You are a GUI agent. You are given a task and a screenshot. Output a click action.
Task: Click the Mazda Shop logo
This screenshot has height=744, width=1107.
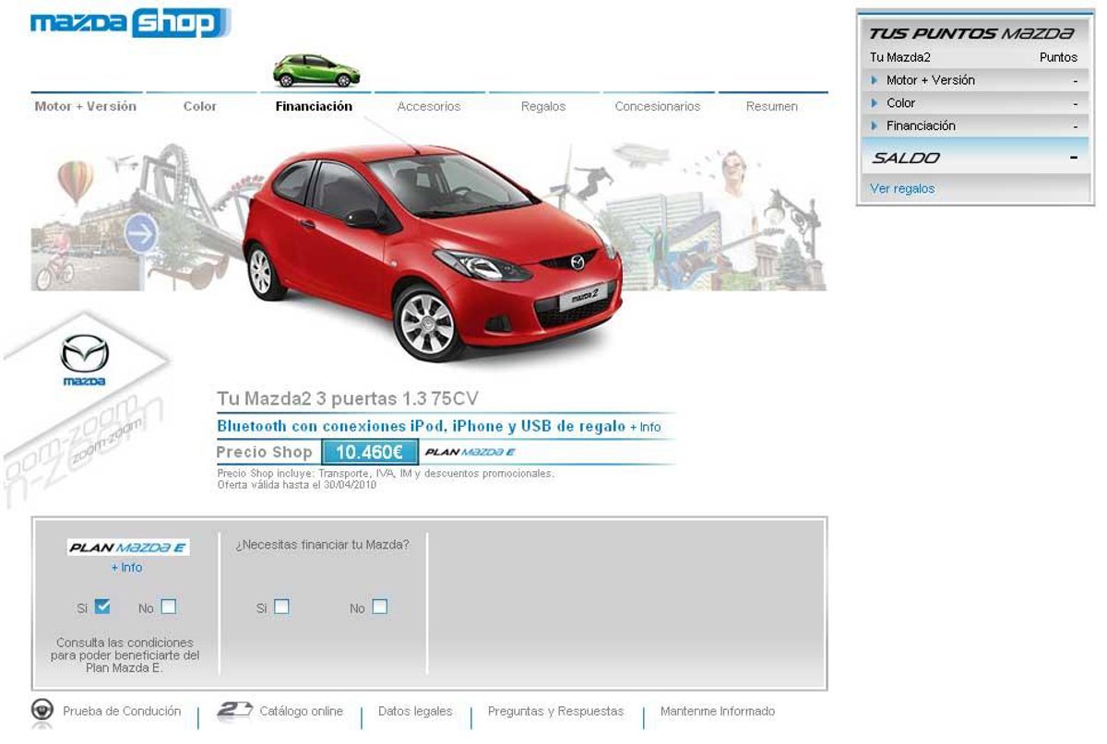129,23
